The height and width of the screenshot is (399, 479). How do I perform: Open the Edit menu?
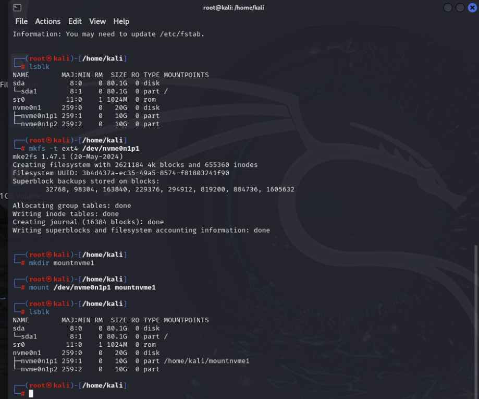pos(75,21)
